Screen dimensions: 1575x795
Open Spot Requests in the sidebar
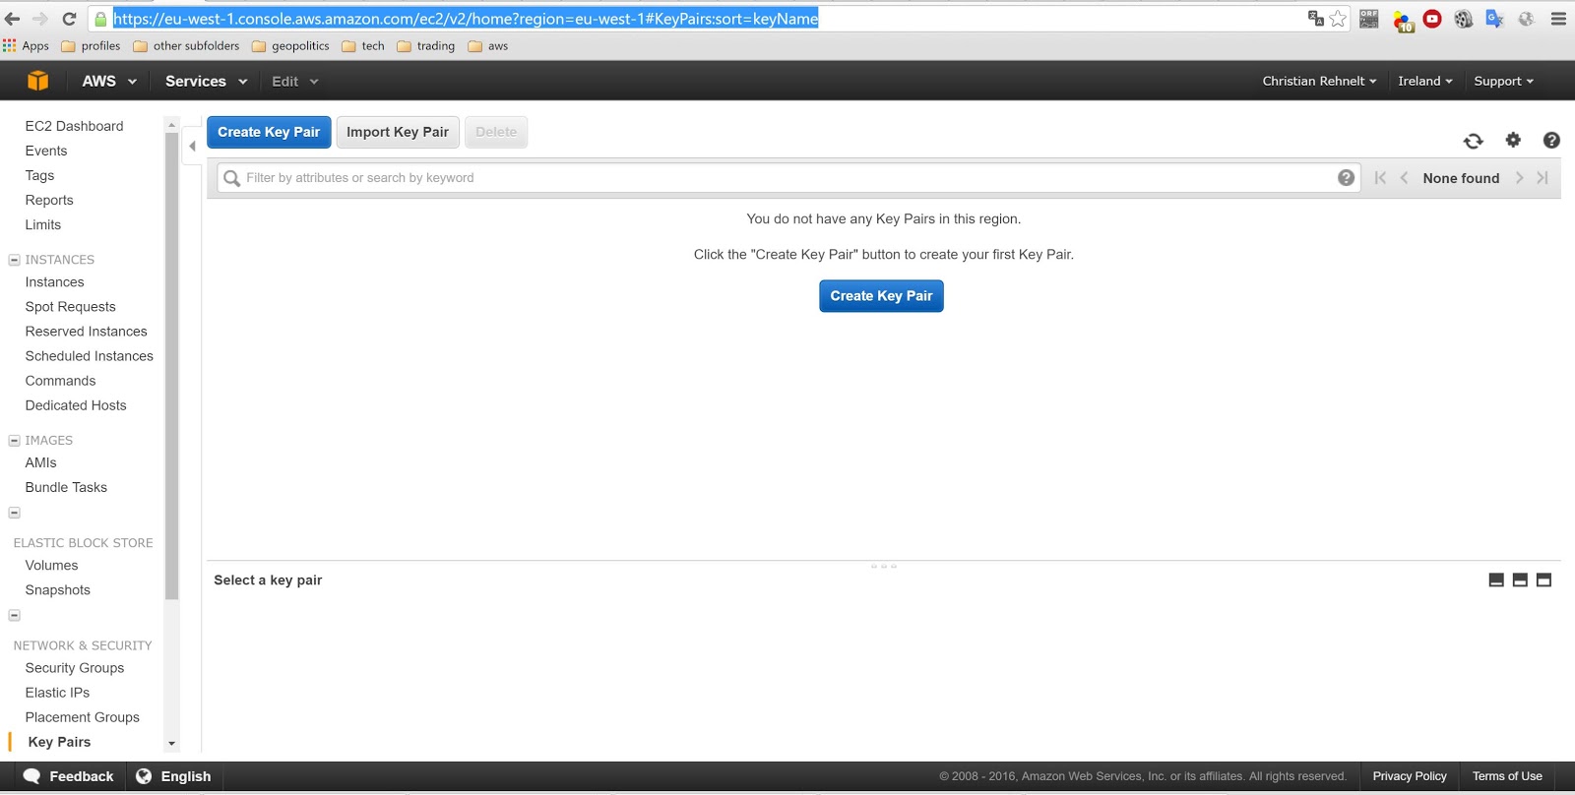[70, 307]
